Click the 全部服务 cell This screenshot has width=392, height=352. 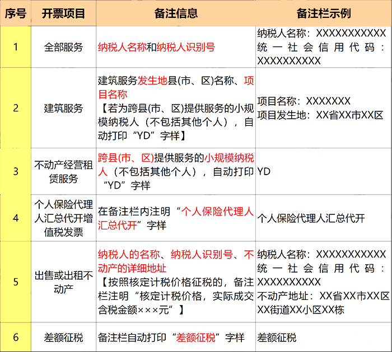tap(63, 47)
